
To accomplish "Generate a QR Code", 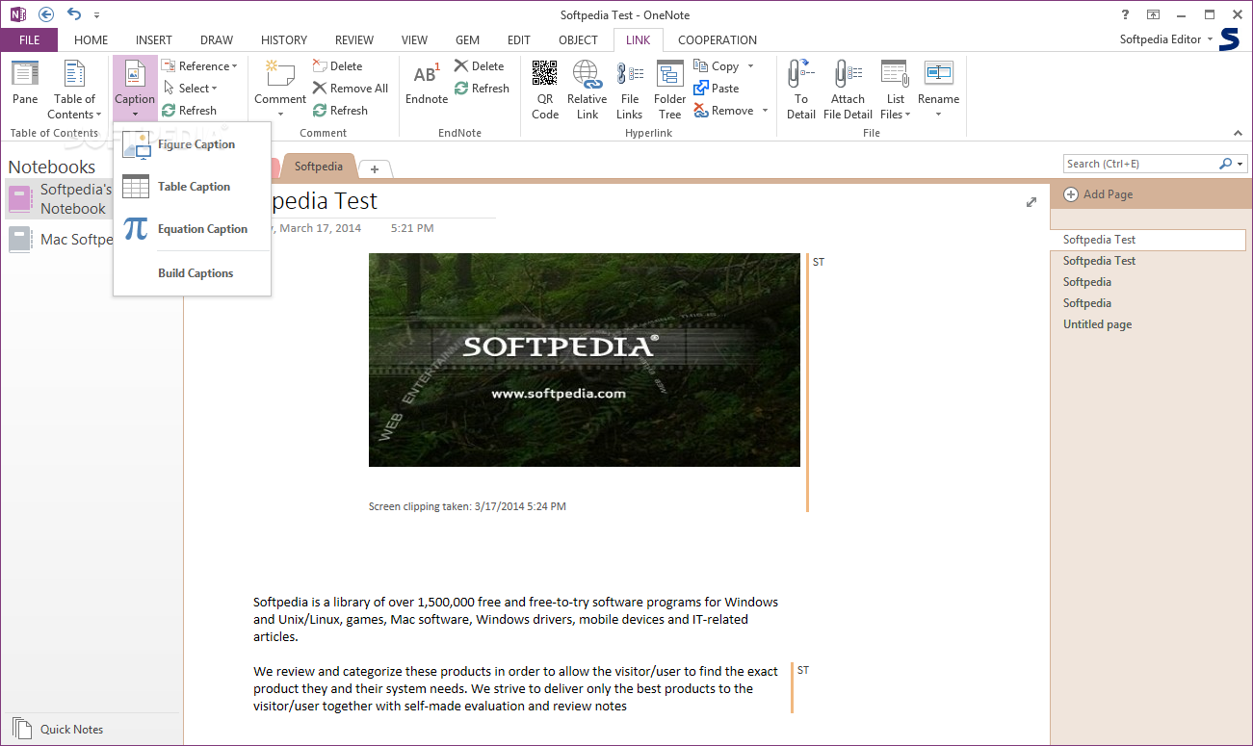I will 545,90.
